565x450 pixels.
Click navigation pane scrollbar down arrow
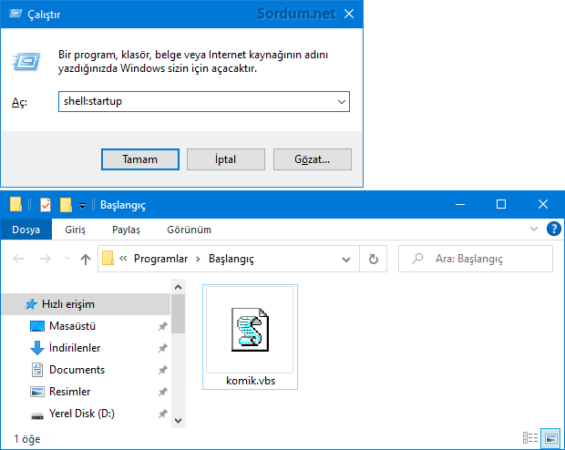178,421
